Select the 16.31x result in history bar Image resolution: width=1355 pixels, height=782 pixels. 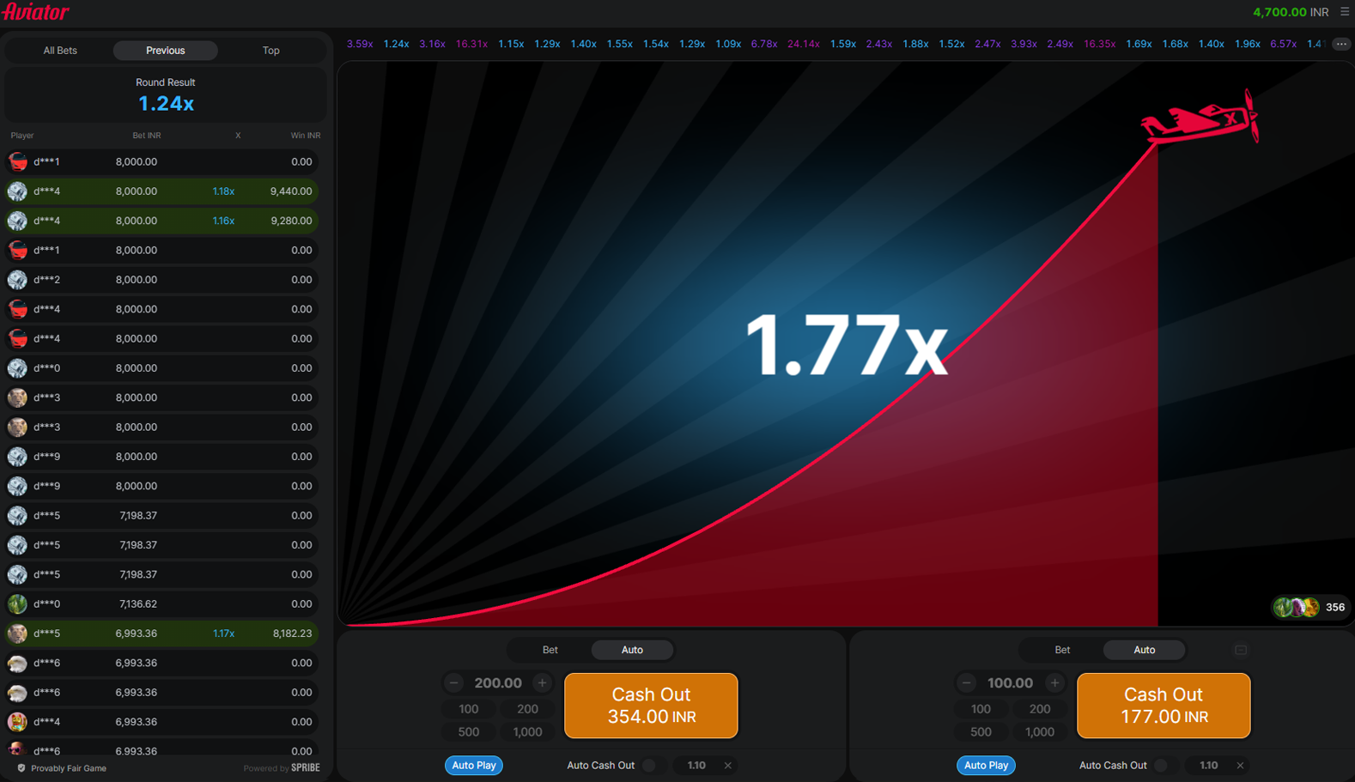point(471,44)
